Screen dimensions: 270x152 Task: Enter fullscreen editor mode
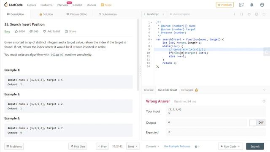coord(264,14)
